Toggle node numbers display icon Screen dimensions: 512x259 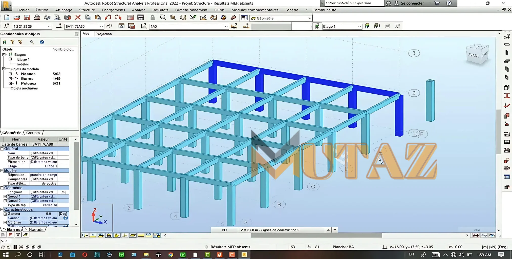click(85, 235)
